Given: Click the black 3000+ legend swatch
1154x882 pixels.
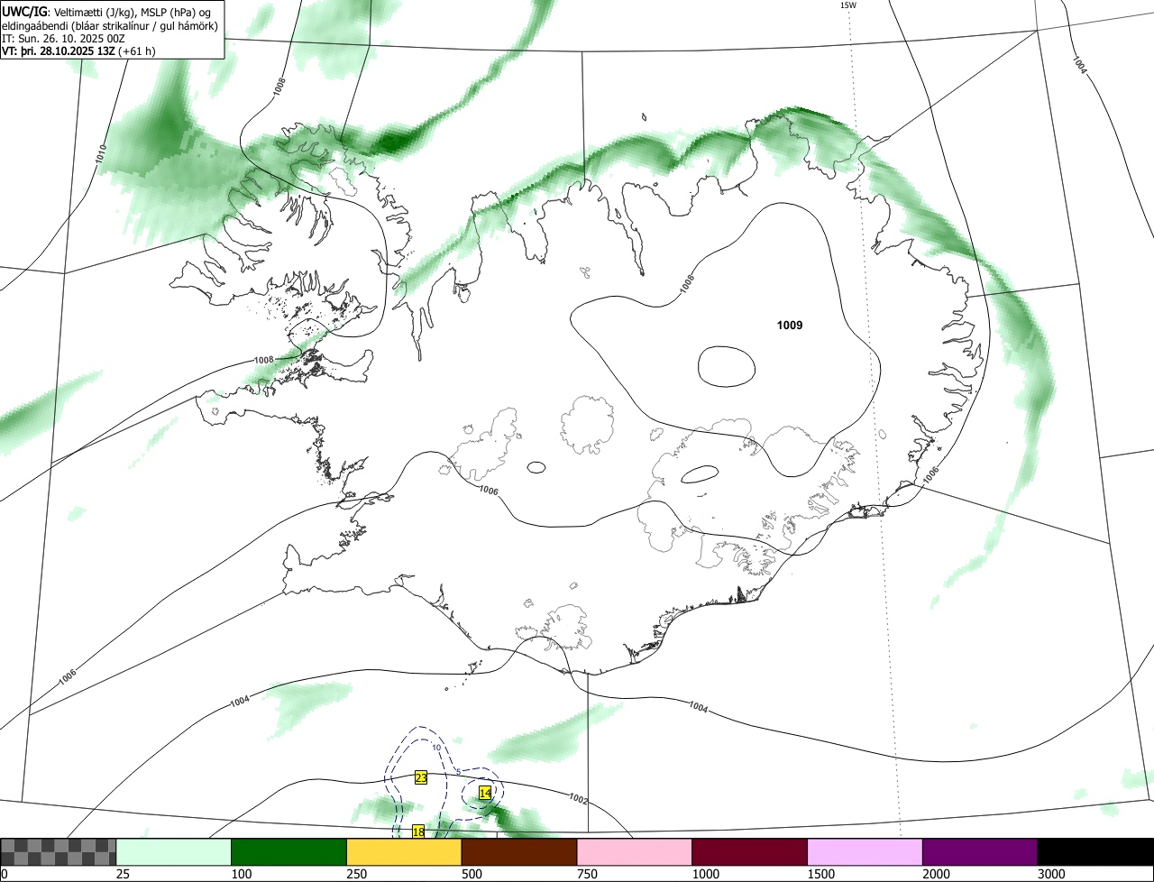Looking at the screenshot, I should [1095, 851].
